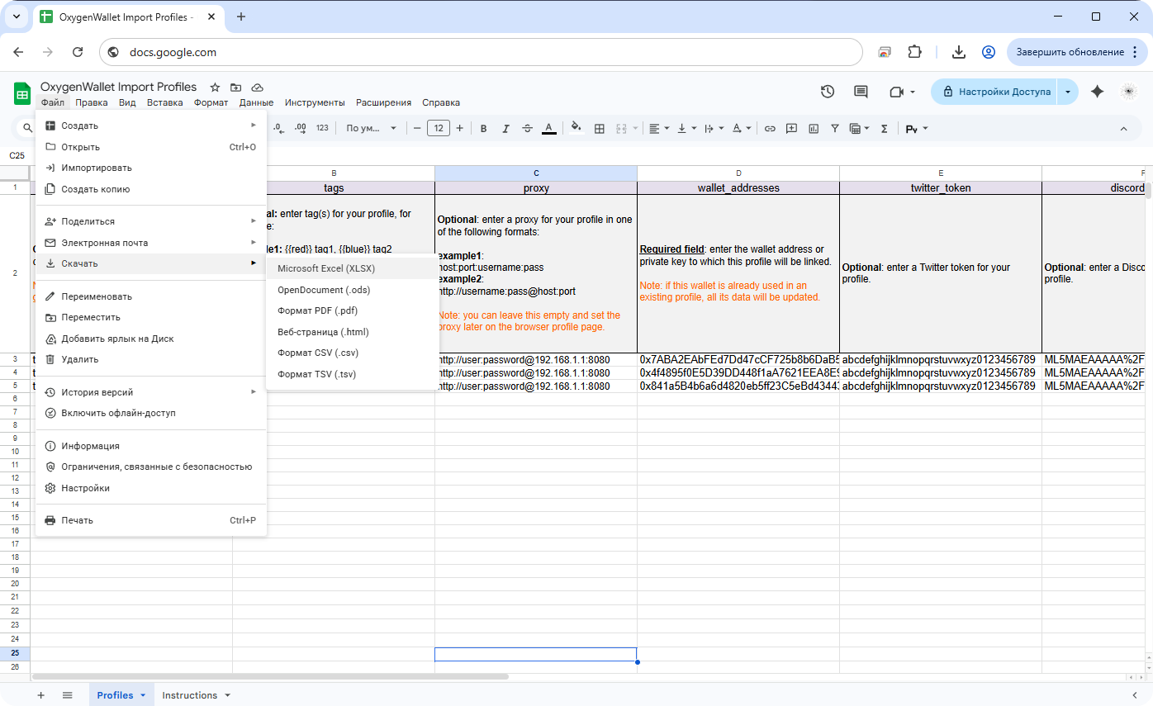This screenshot has height=706, width=1153.
Task: Apply italic formatting
Action: click(505, 128)
